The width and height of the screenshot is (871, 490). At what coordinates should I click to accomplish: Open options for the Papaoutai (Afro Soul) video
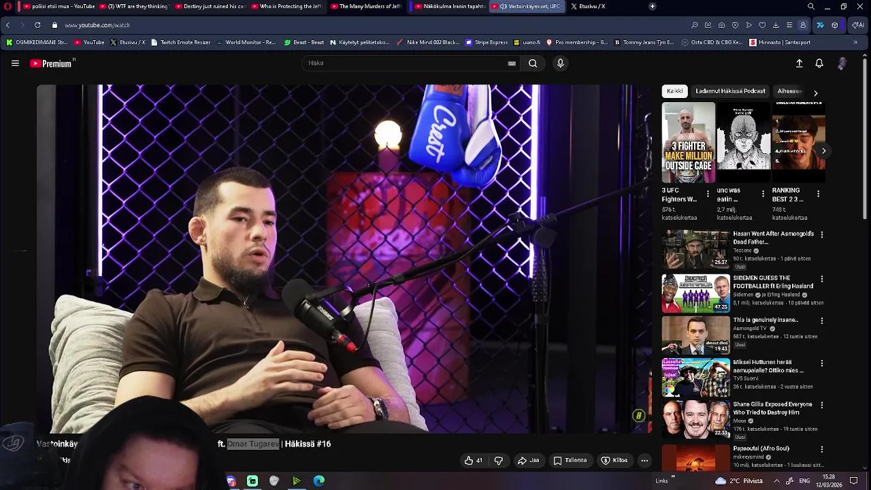[822, 449]
